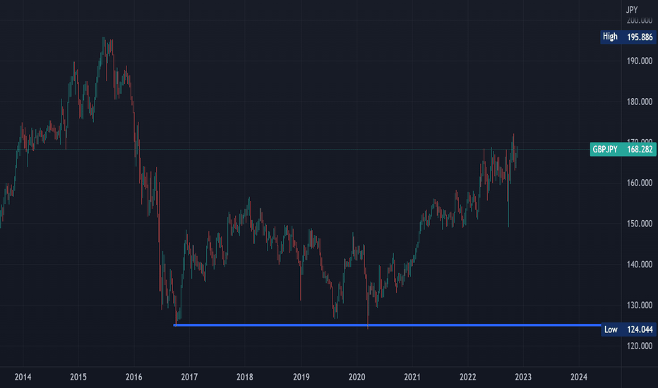Click the 2015 label on time axis
This screenshot has width=658, height=388.
click(78, 377)
